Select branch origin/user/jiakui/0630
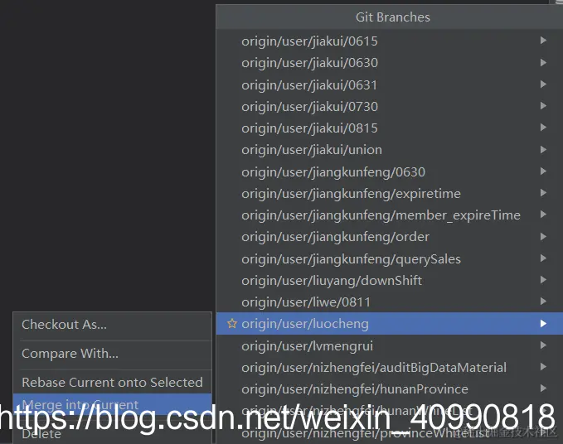 tap(390, 63)
